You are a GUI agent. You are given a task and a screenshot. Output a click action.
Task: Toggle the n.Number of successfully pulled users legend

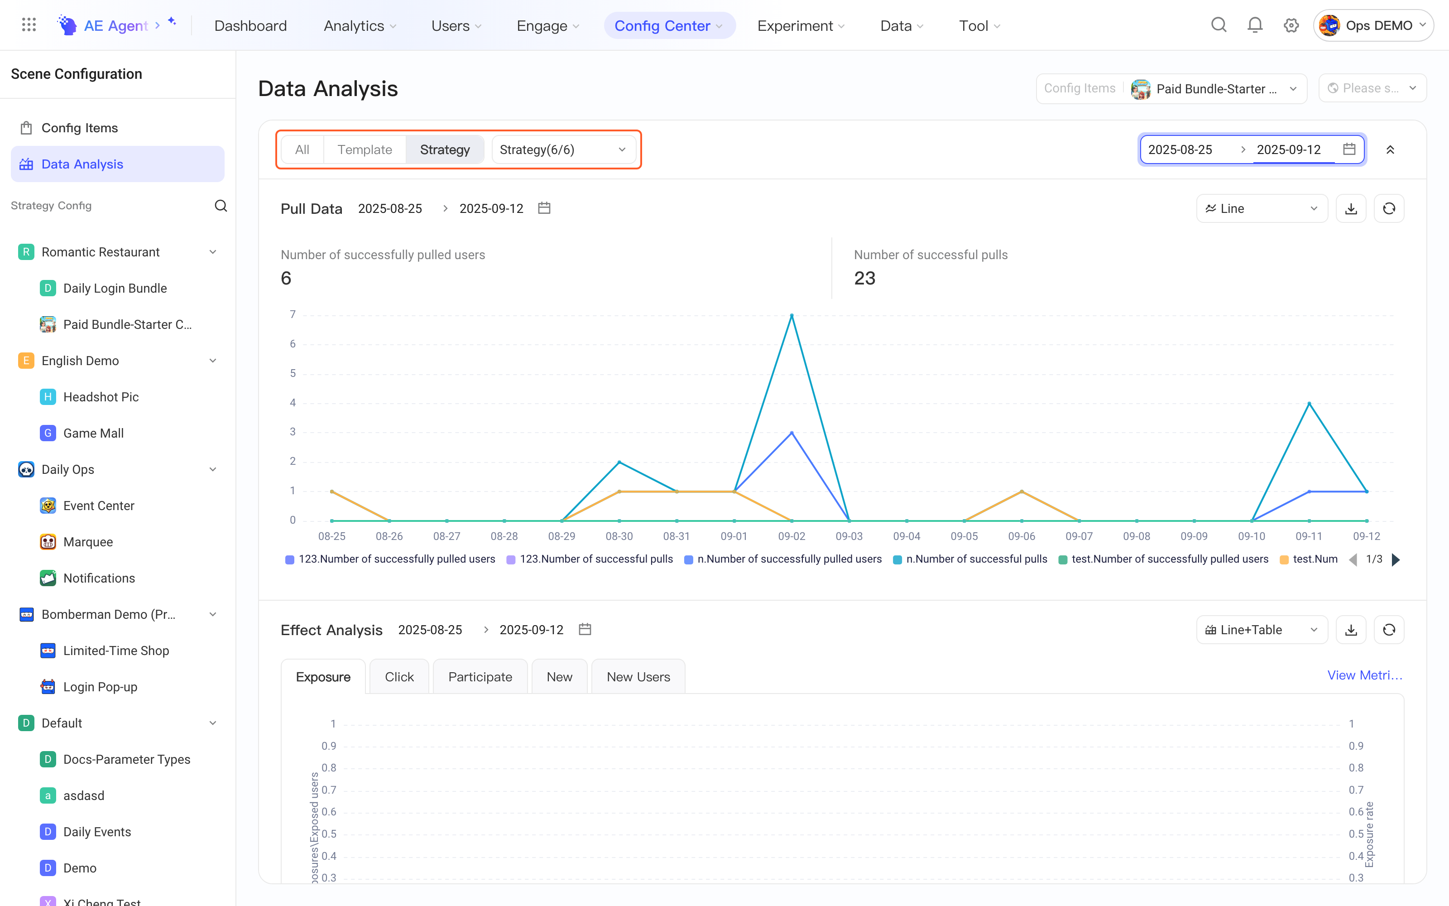(x=782, y=559)
